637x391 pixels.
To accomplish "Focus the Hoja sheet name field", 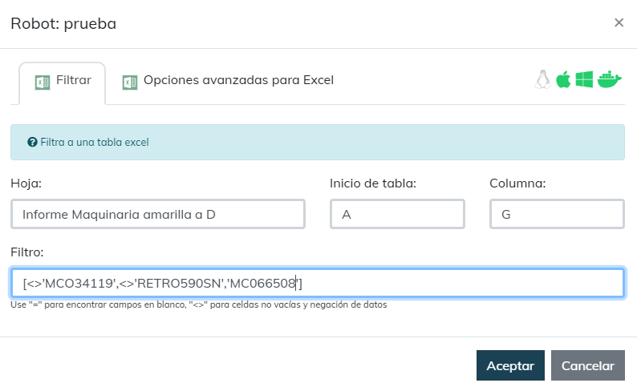I will tap(158, 214).
